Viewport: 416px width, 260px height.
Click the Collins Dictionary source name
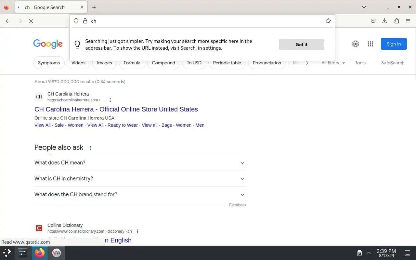point(65,225)
